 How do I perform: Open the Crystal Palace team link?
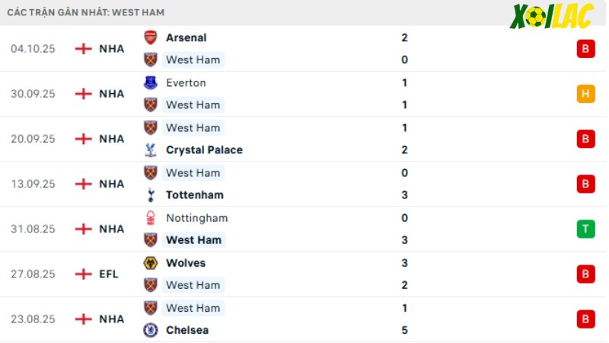click(204, 150)
